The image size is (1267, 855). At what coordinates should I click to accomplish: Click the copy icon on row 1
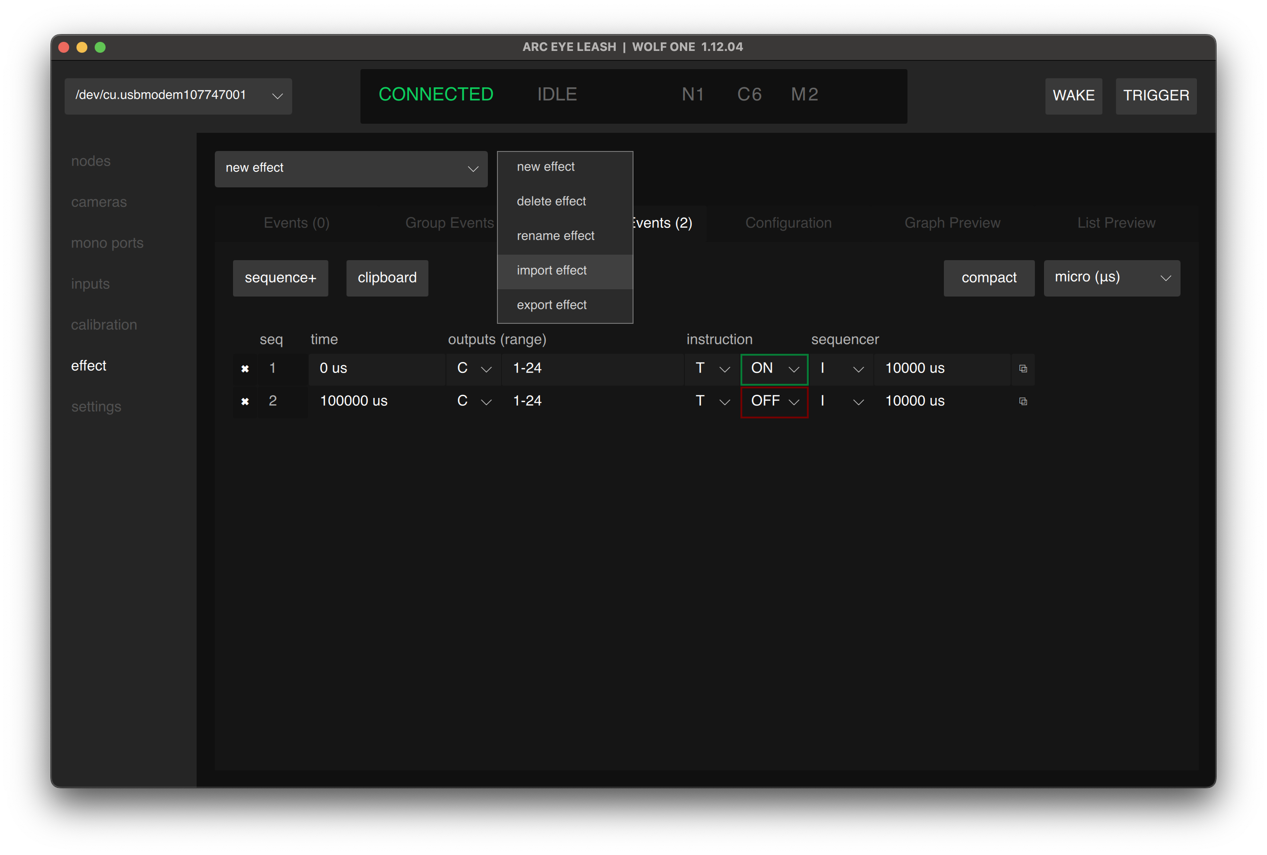pyautogui.click(x=1023, y=369)
